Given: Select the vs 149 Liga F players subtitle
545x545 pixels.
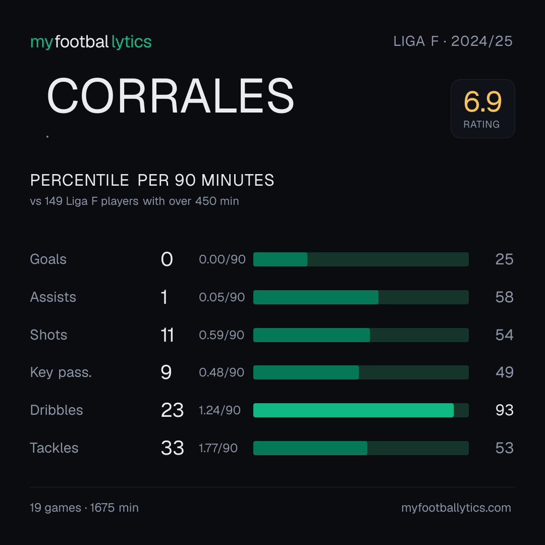Looking at the screenshot, I should tap(135, 201).
